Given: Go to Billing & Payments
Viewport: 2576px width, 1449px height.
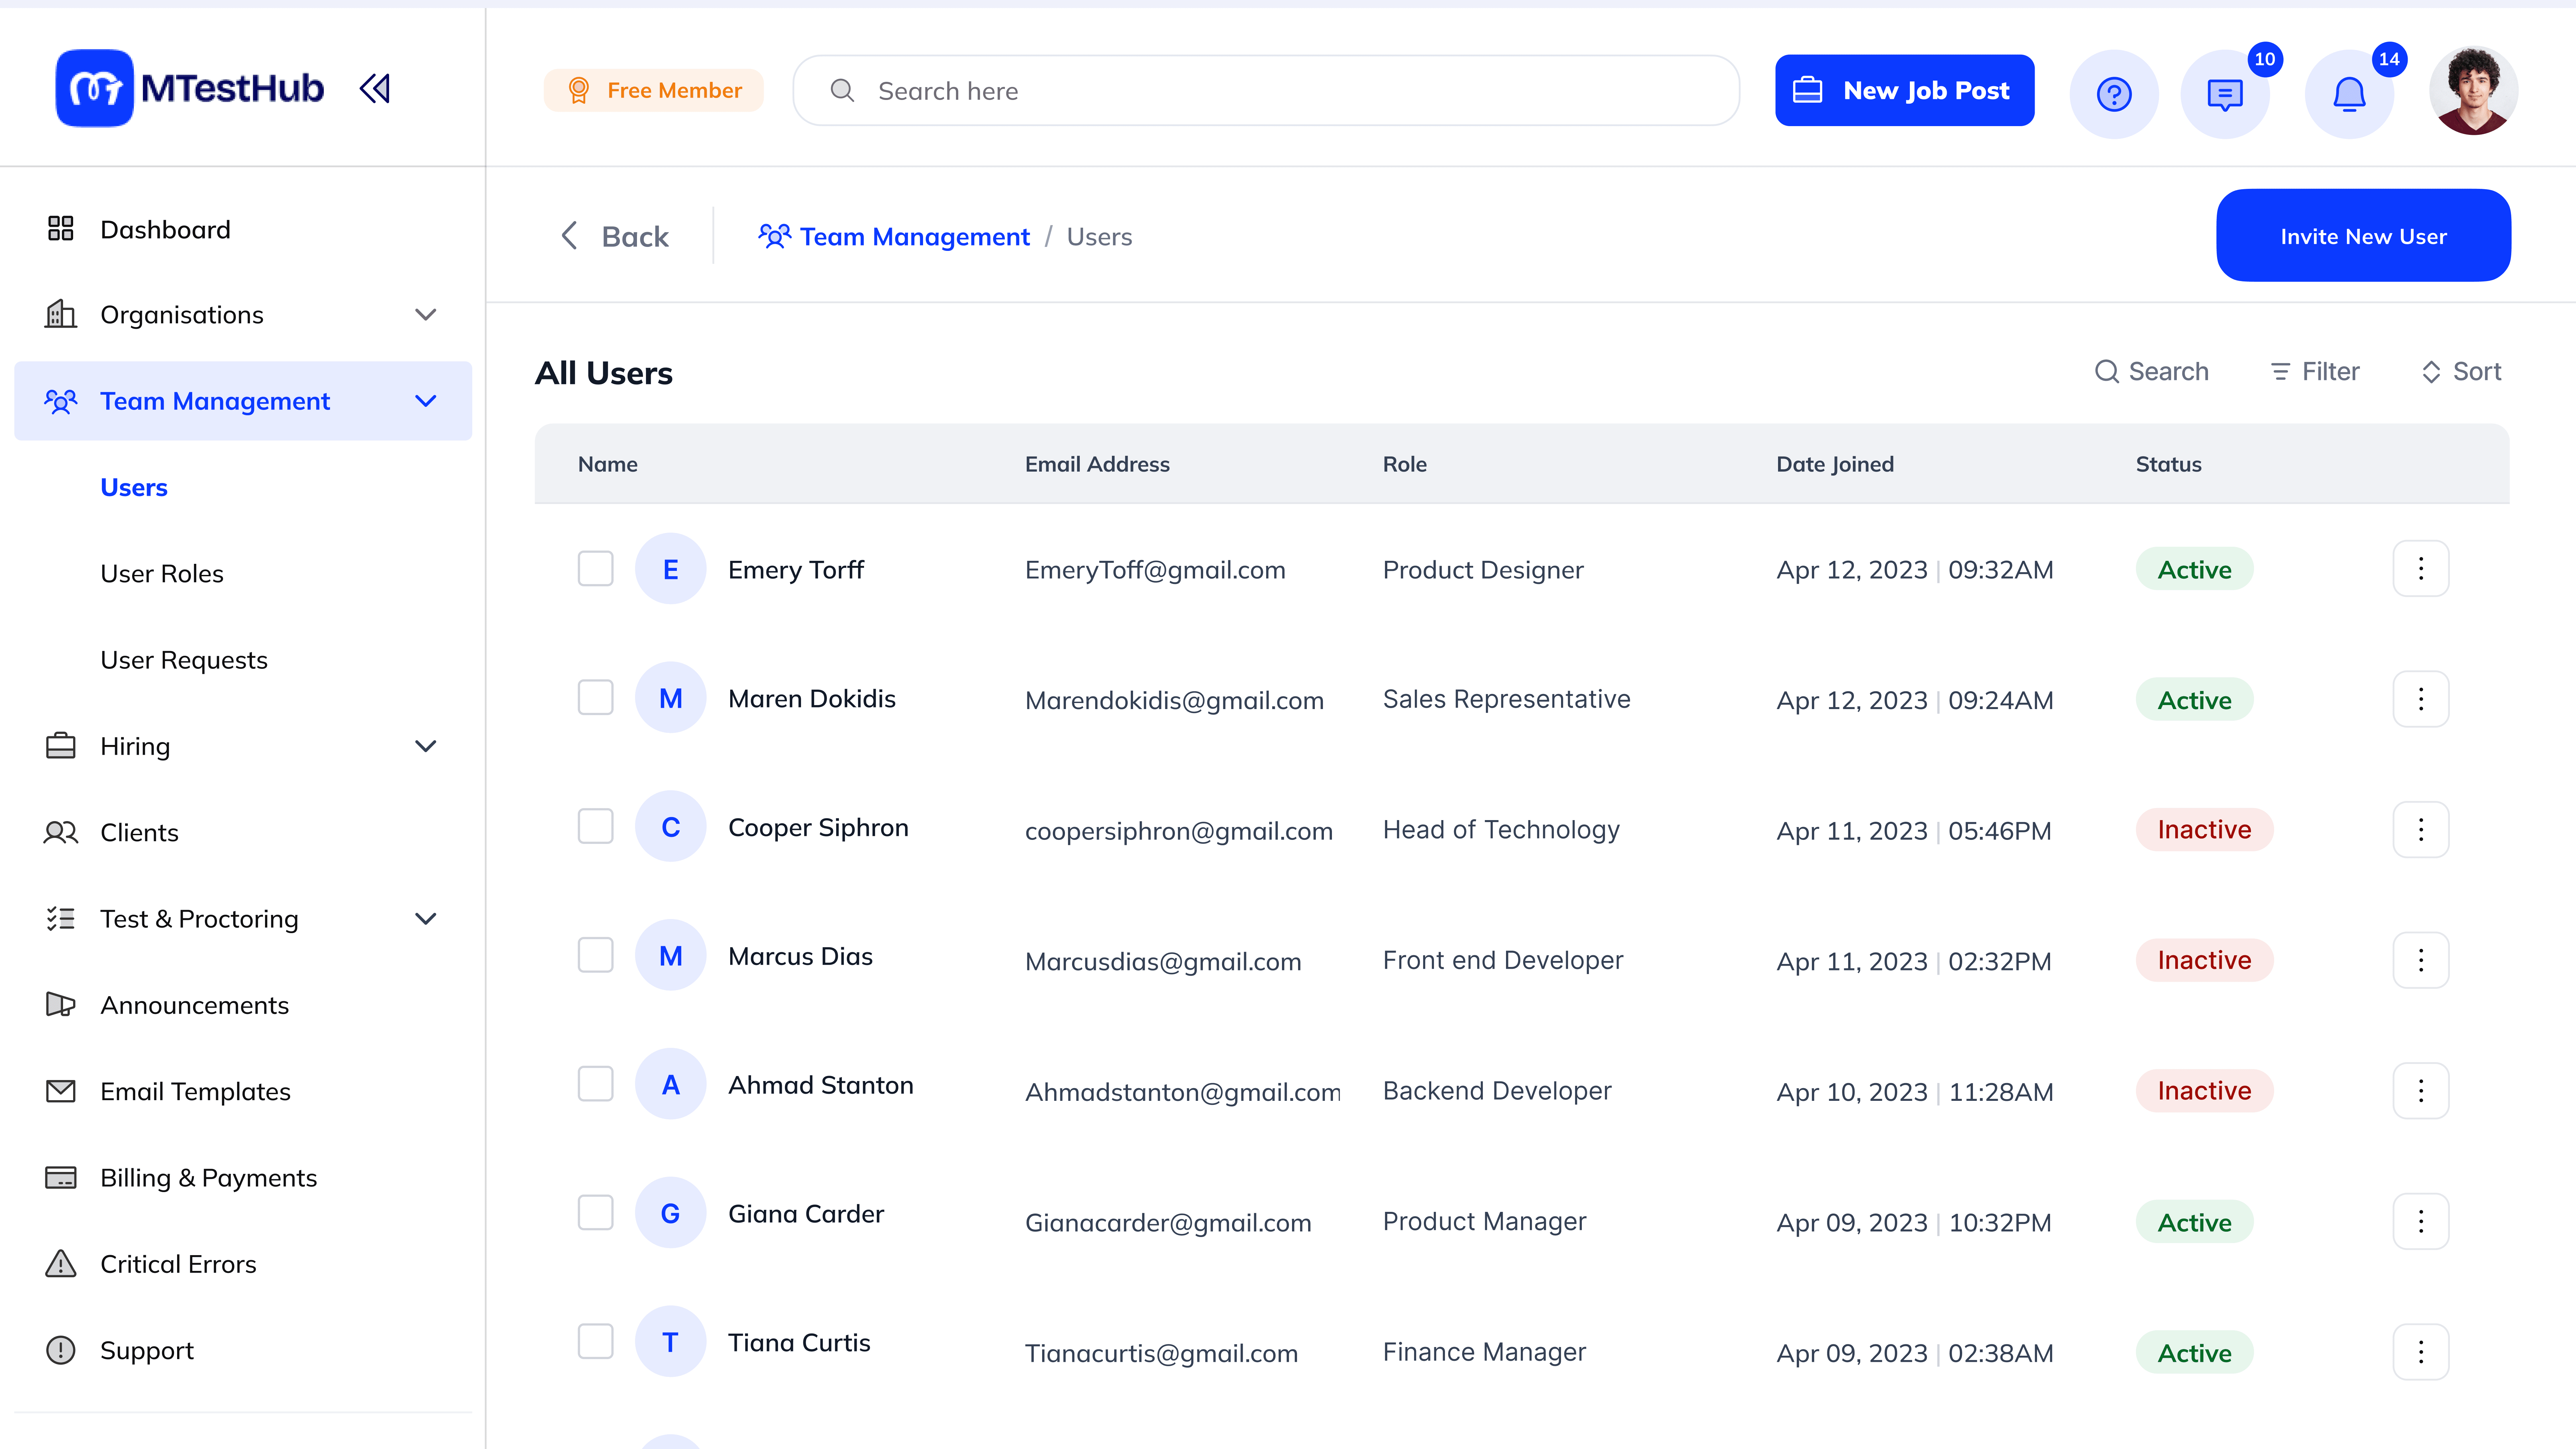Looking at the screenshot, I should [x=208, y=1178].
